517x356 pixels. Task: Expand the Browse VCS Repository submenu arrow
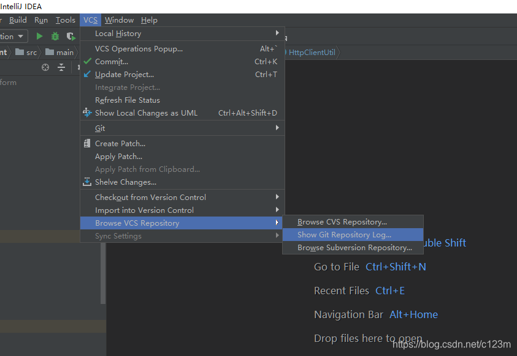(x=277, y=223)
